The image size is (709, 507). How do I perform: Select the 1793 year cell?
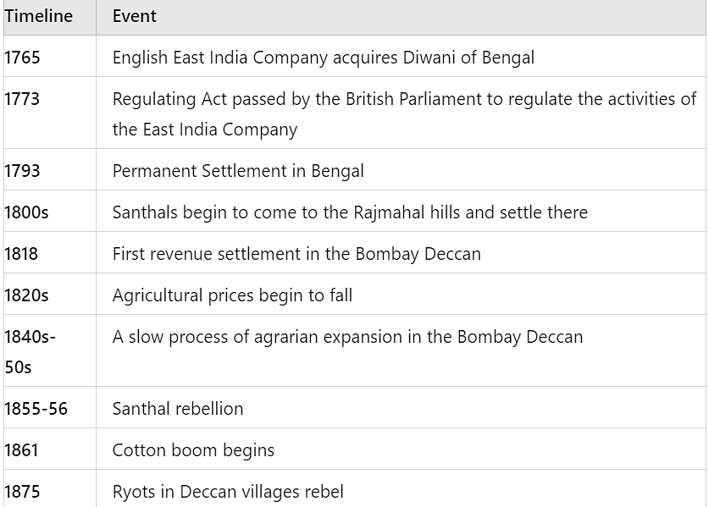[x=23, y=171]
